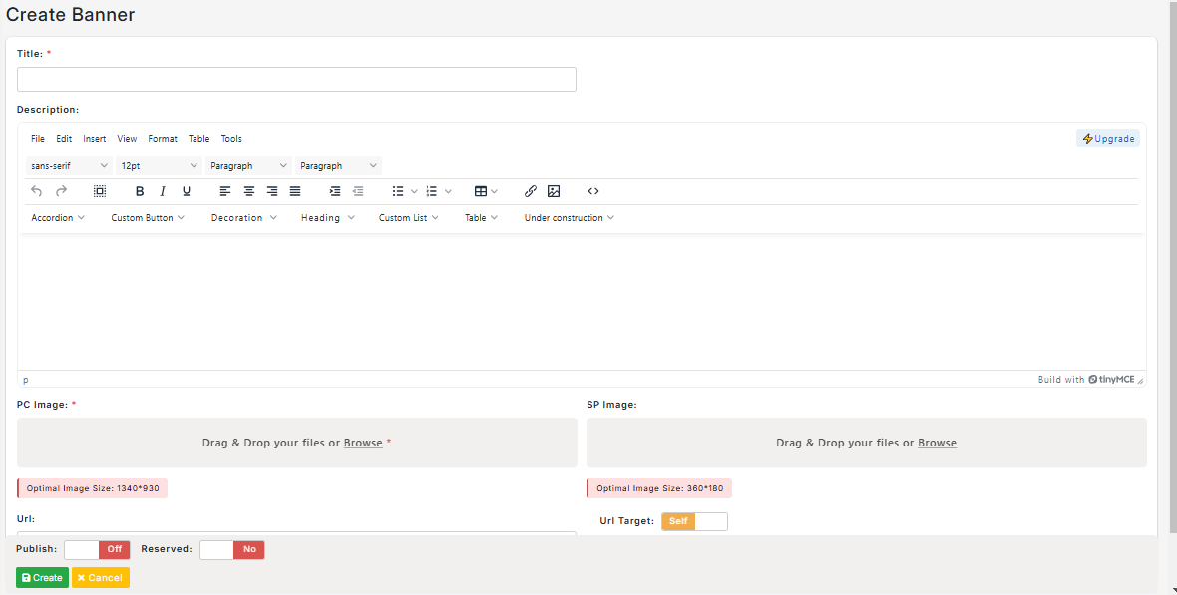
Task: Align text left
Action: click(225, 191)
